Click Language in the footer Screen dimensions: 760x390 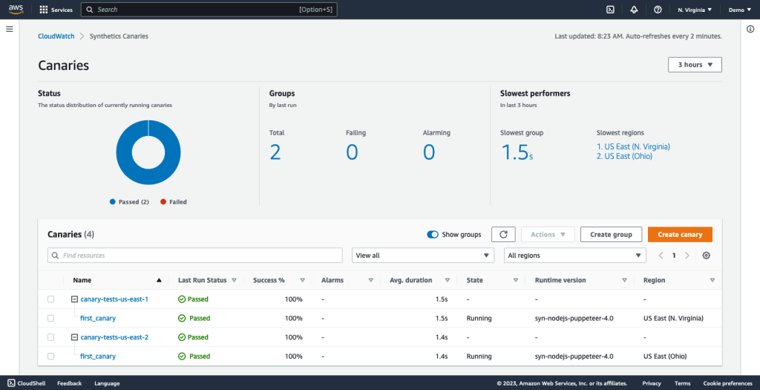click(x=107, y=383)
